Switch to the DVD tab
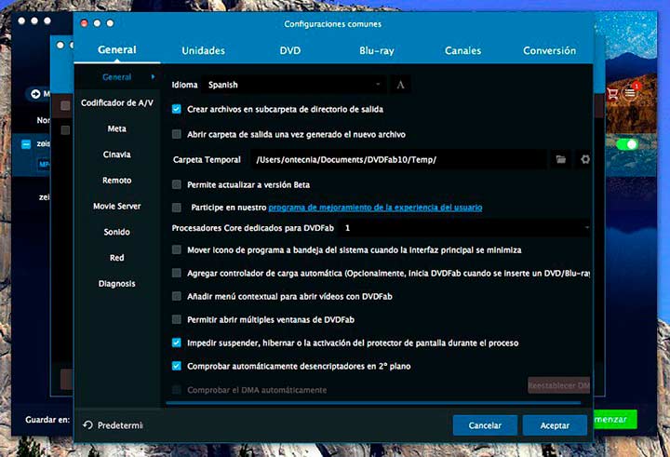 click(290, 50)
